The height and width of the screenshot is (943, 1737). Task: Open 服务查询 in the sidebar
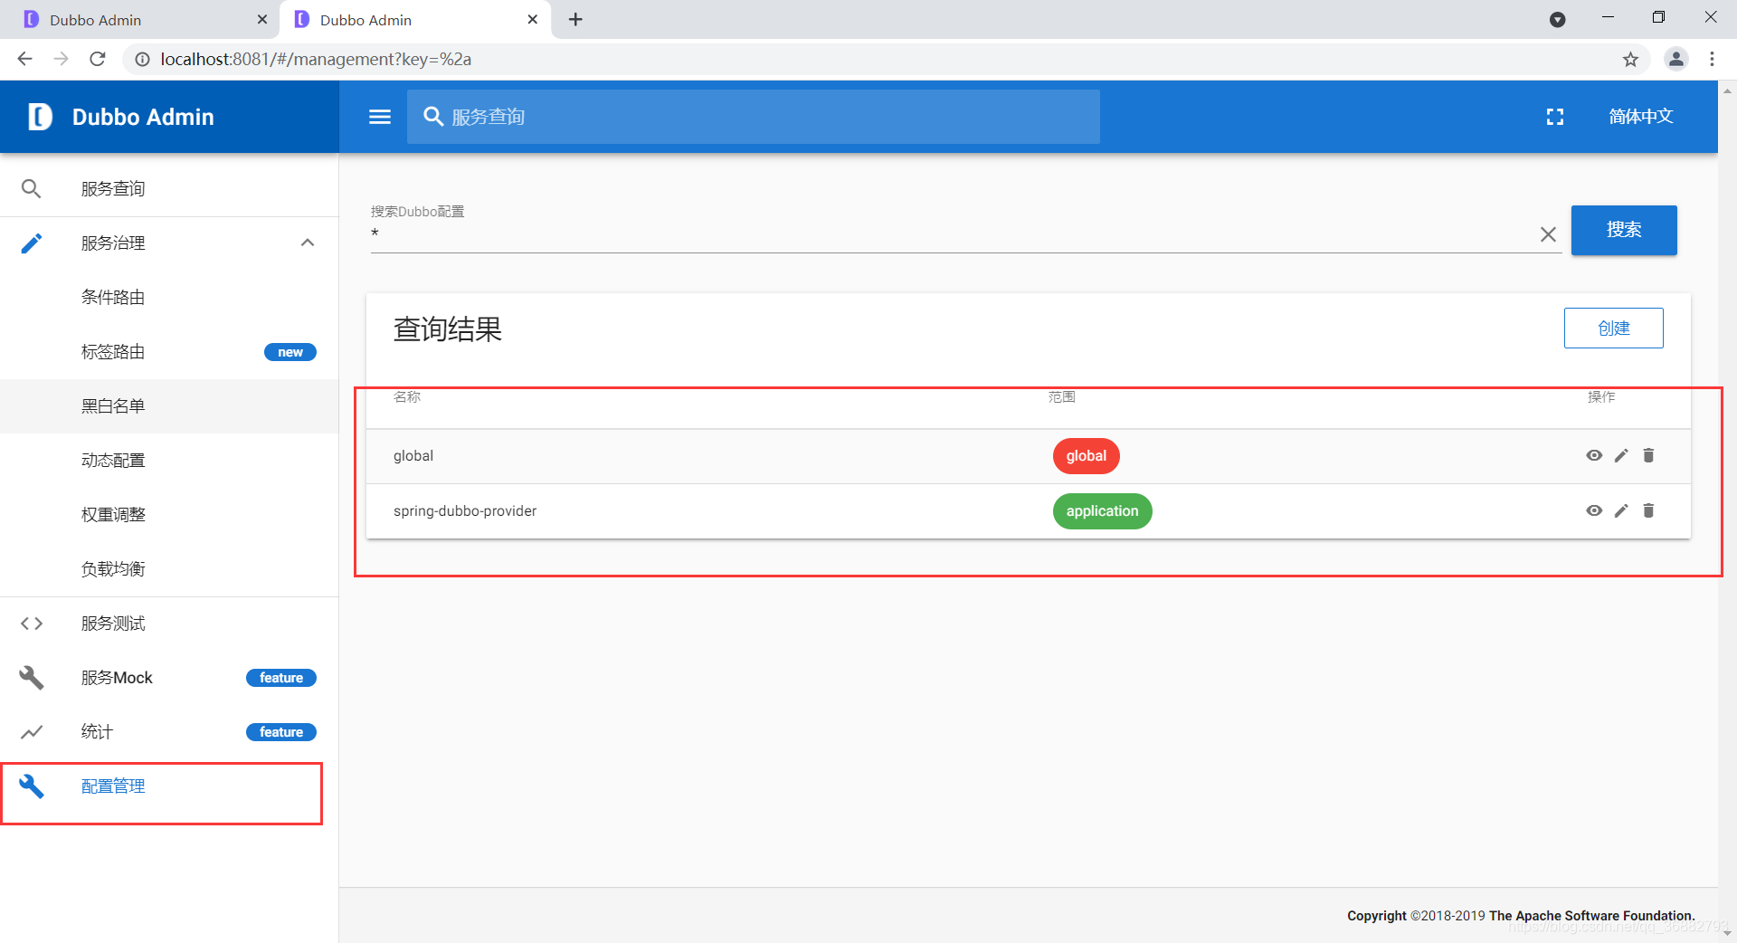[169, 189]
